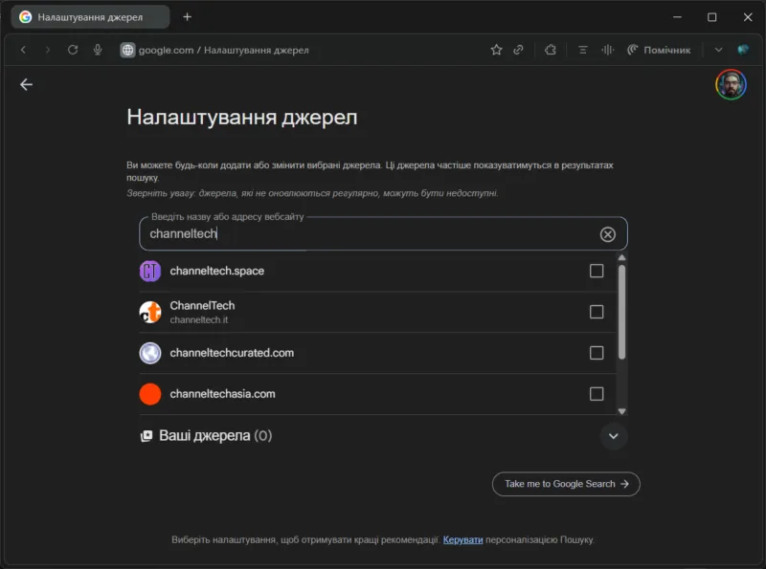The image size is (766, 569).
Task: Check the channeltech.space checkbox
Action: click(x=597, y=271)
